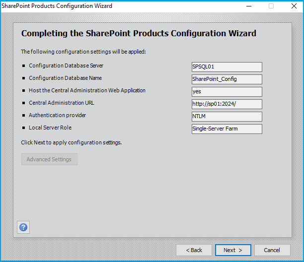Image resolution: width=304 pixels, height=262 pixels.
Task: Cancel the configuration wizard
Action: click(272, 250)
